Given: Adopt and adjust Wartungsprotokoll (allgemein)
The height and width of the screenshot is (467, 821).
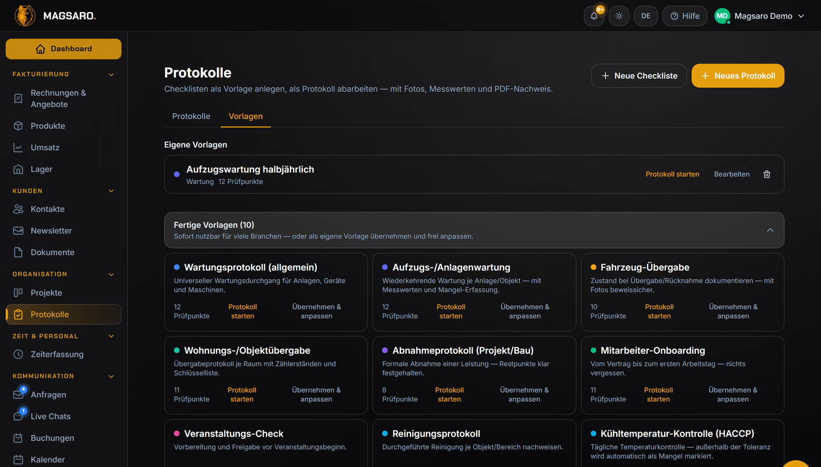Looking at the screenshot, I should tap(317, 312).
